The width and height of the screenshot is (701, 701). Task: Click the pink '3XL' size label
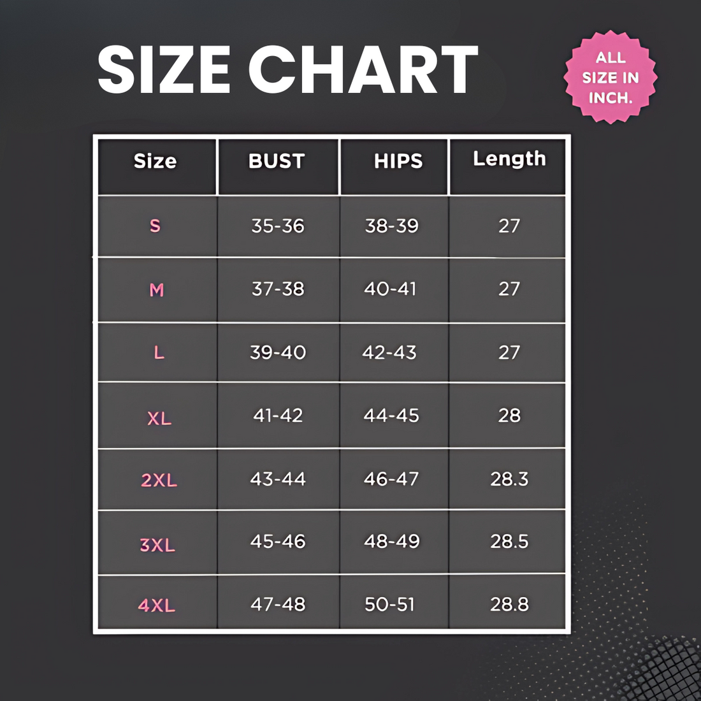(x=157, y=545)
